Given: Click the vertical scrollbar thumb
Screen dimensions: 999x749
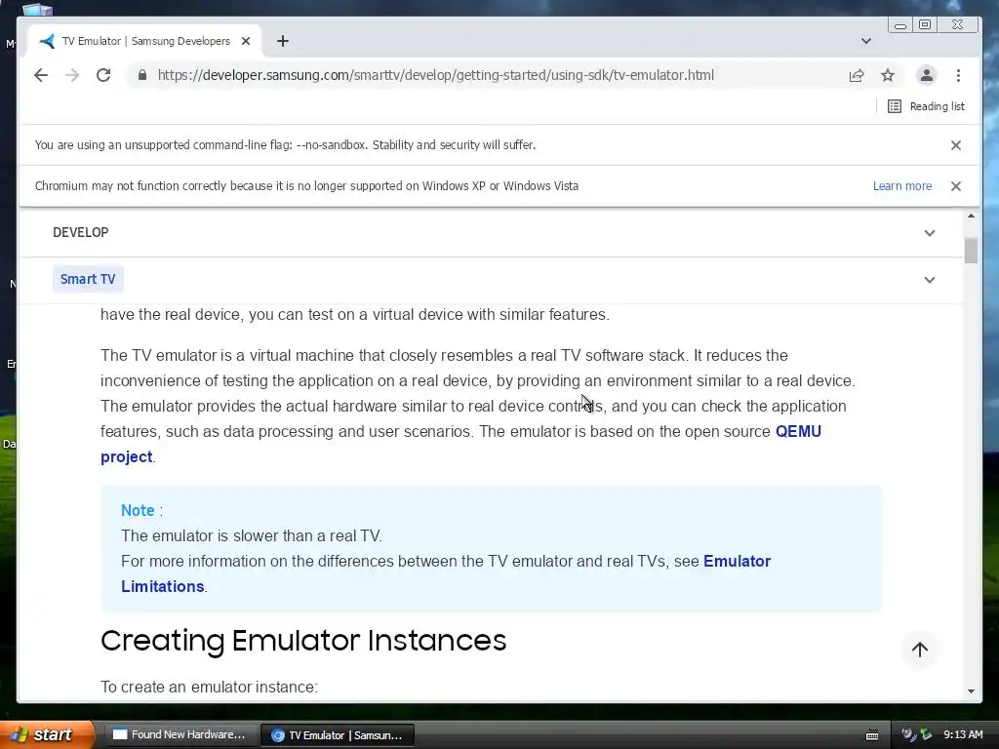Looking at the screenshot, I should (x=971, y=251).
